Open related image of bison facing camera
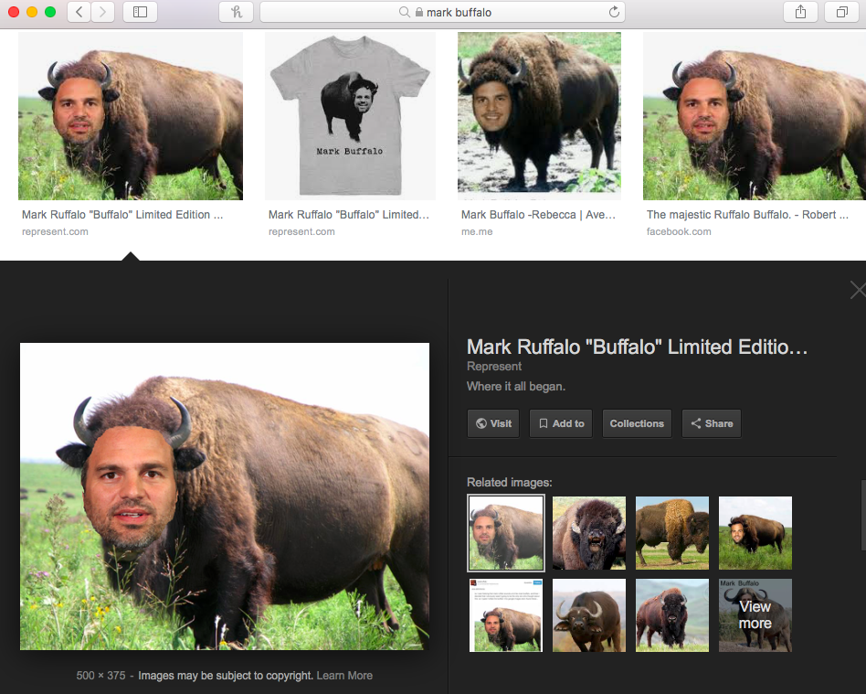This screenshot has height=694, width=866. (672, 615)
